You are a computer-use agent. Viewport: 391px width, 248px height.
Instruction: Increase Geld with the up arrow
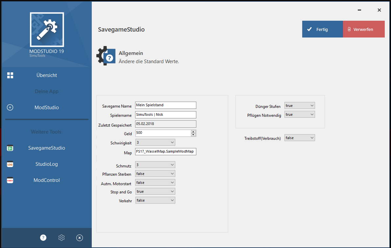click(x=193, y=132)
